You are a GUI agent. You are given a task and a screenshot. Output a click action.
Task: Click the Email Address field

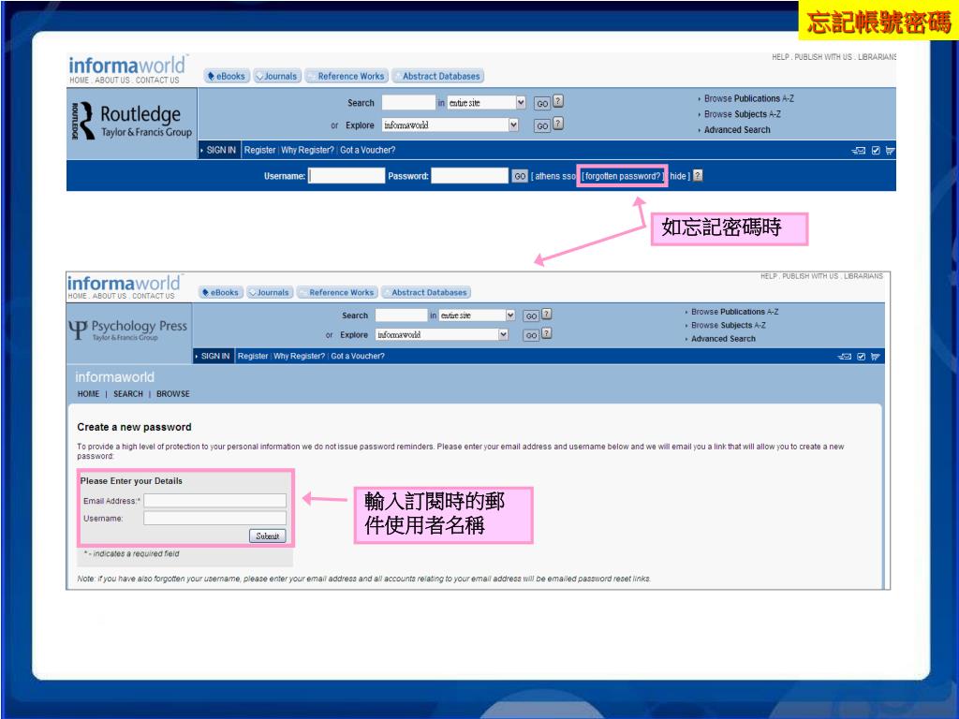pyautogui.click(x=214, y=501)
